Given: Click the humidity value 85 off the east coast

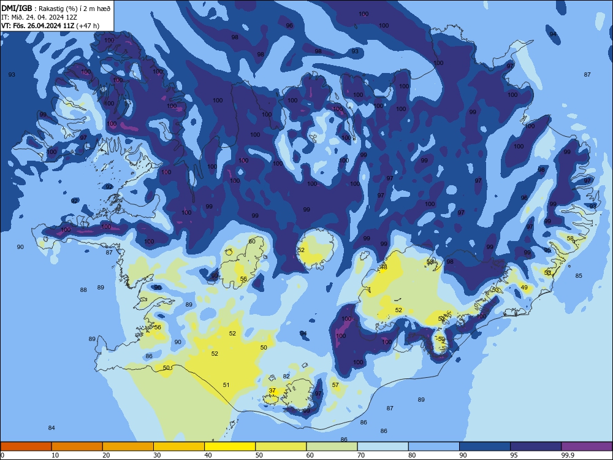Looking at the screenshot, I should tap(579, 276).
